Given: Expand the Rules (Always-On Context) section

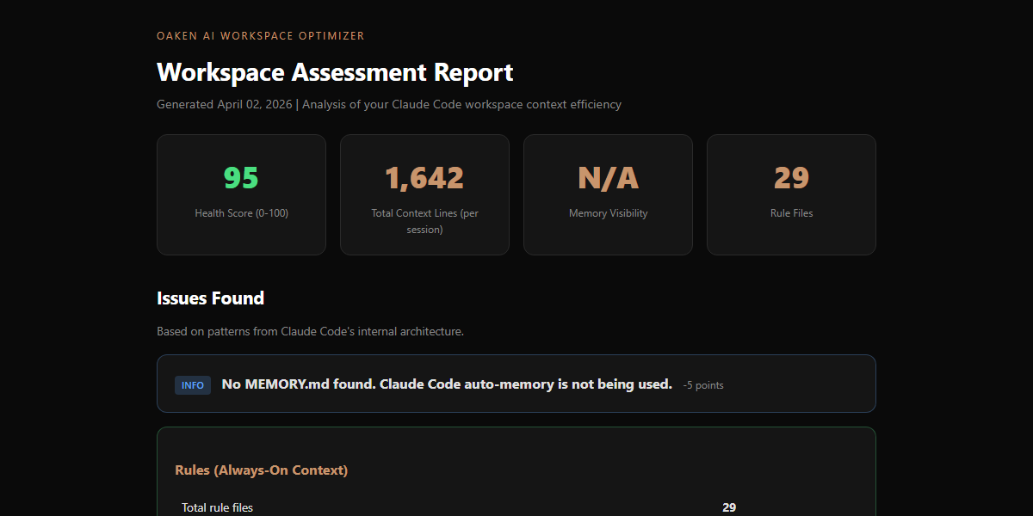Looking at the screenshot, I should point(261,470).
